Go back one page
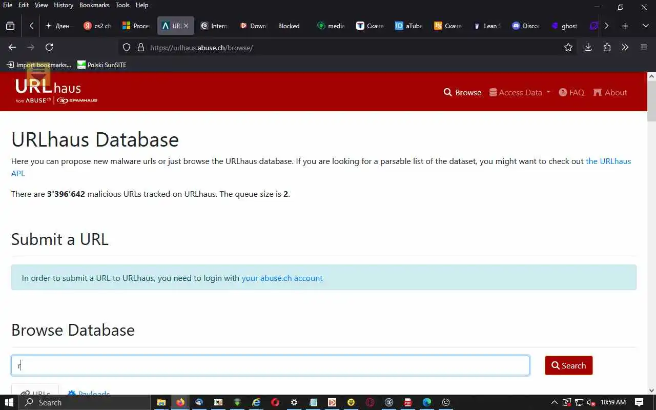 pyautogui.click(x=12, y=47)
